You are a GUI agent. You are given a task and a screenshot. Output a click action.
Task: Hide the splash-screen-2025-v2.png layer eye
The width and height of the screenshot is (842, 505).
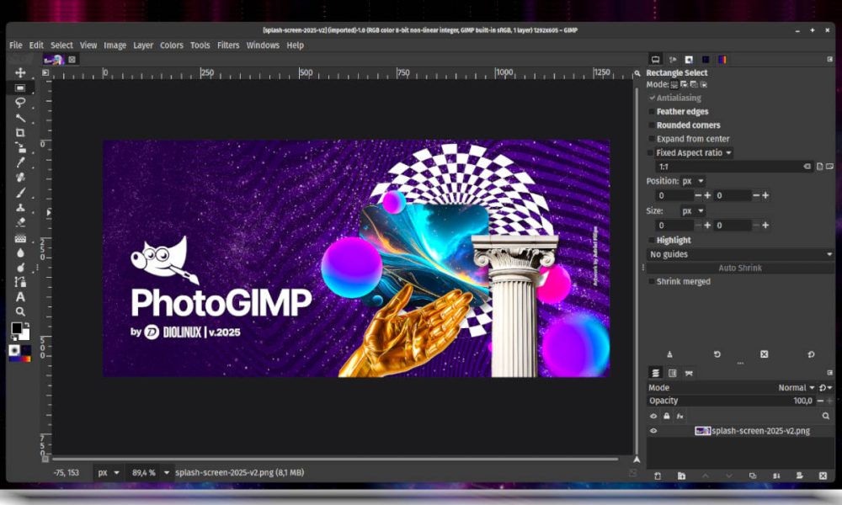click(653, 431)
